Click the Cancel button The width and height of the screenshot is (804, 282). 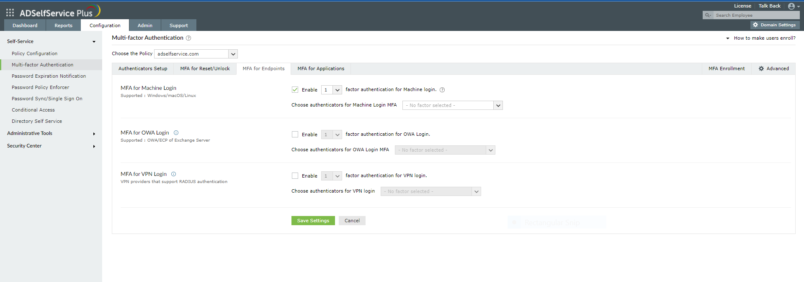click(x=352, y=221)
